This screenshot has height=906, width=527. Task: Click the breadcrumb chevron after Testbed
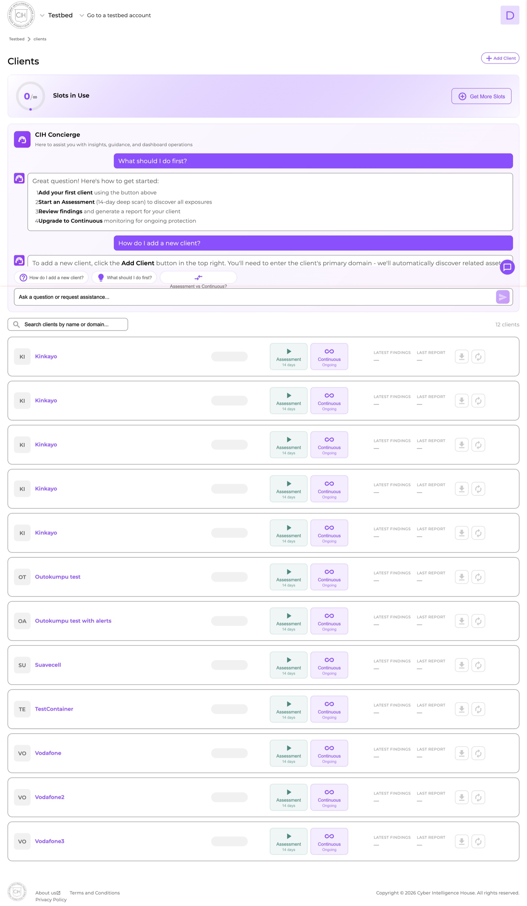(x=29, y=39)
